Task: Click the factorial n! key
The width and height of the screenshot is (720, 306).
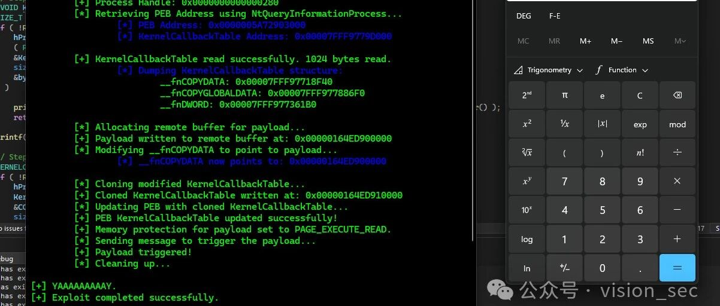Action: (x=640, y=153)
